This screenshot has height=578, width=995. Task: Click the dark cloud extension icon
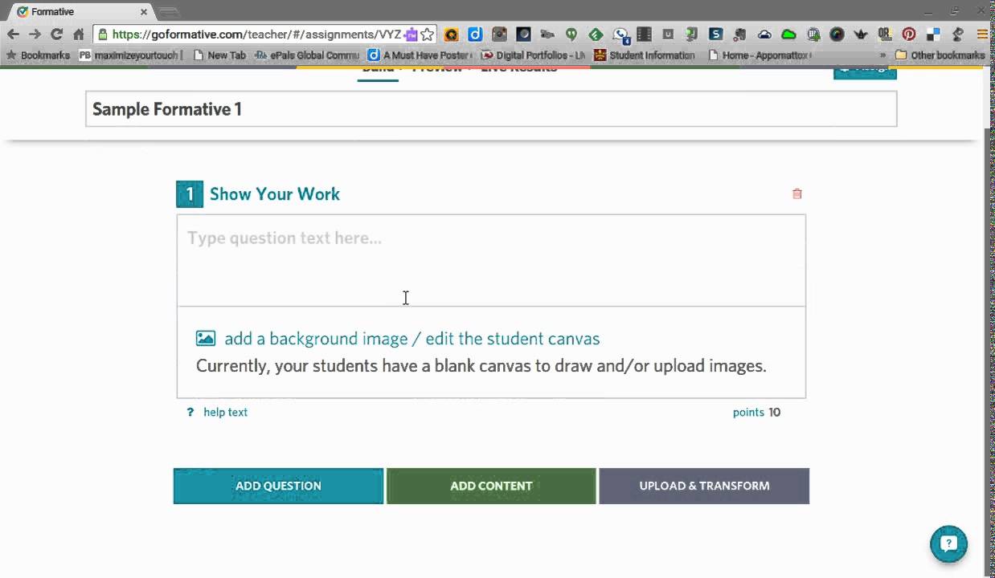tap(764, 35)
